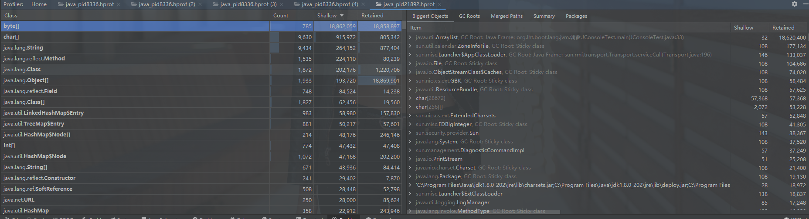Image resolution: width=809 pixels, height=219 pixels.
Task: Open the Merged Paths tab
Action: (506, 16)
